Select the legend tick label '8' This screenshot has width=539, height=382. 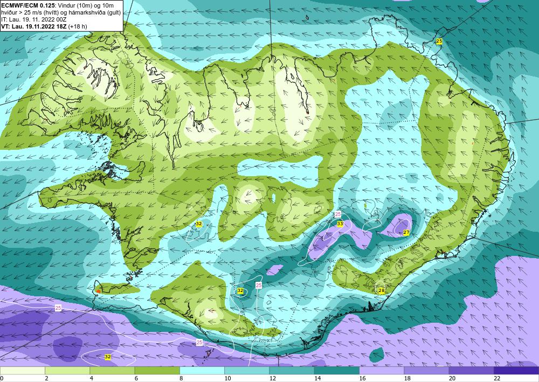point(181,378)
